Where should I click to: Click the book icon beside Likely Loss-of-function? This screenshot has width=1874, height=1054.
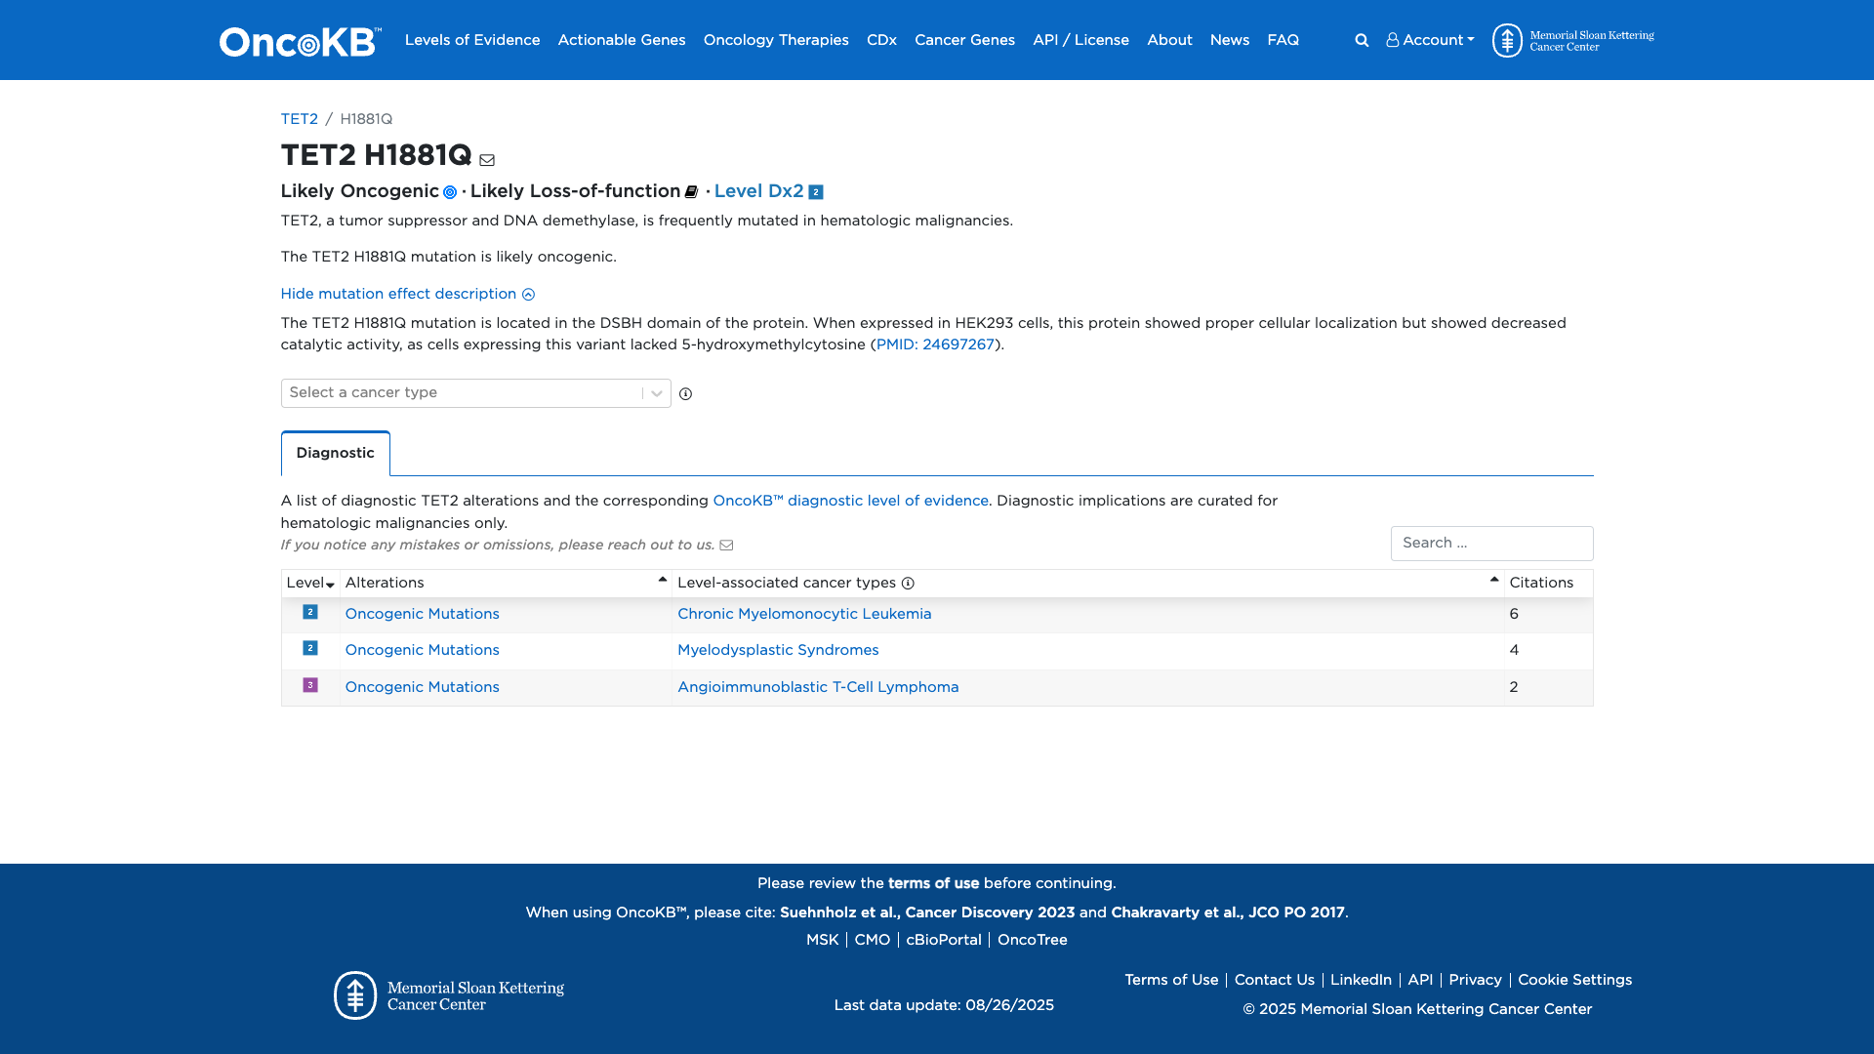coord(691,192)
